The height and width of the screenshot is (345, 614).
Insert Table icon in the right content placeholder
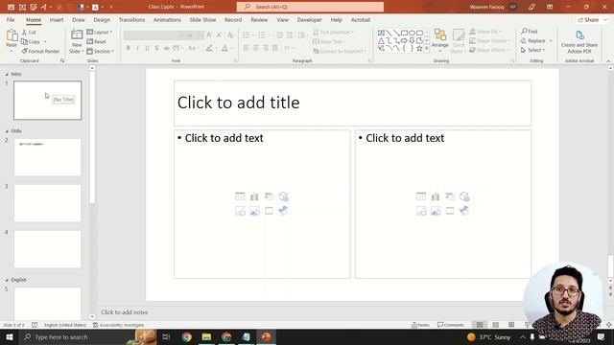[421, 196]
